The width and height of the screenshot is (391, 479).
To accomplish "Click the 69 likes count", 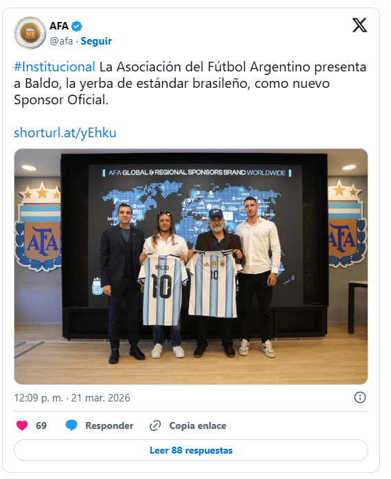I will click(x=41, y=425).
